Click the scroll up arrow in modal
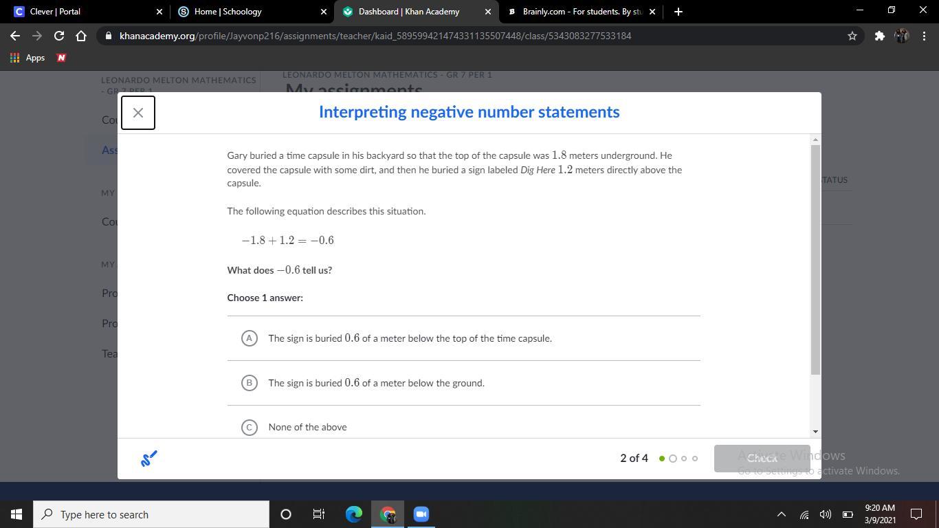Image resolution: width=939 pixels, height=528 pixels. pyautogui.click(x=816, y=140)
